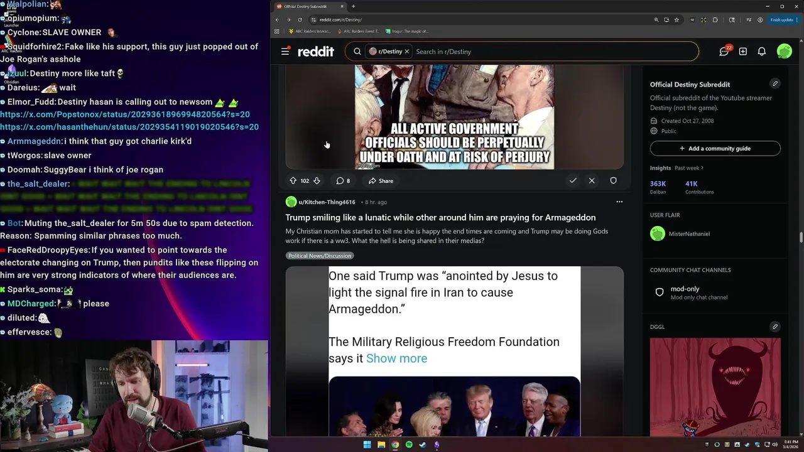804x452 pixels.
Task: Go forward in the browser
Action: pos(288,19)
